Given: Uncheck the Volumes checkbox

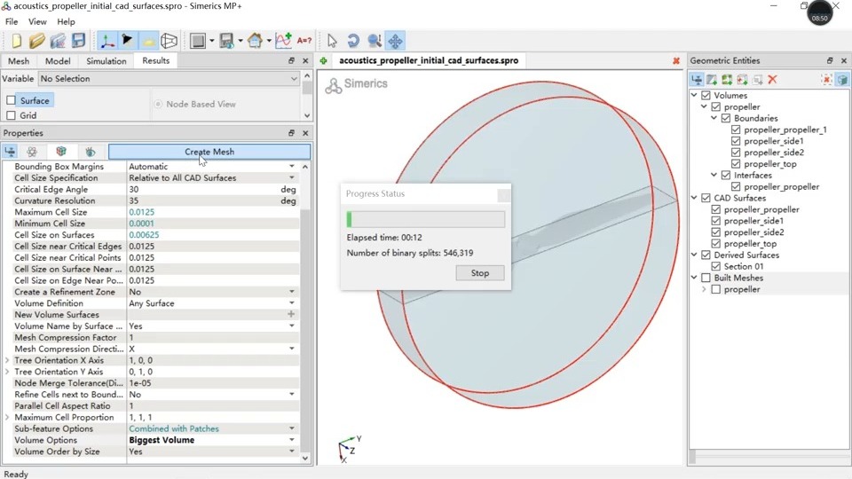Looking at the screenshot, I should [x=706, y=95].
